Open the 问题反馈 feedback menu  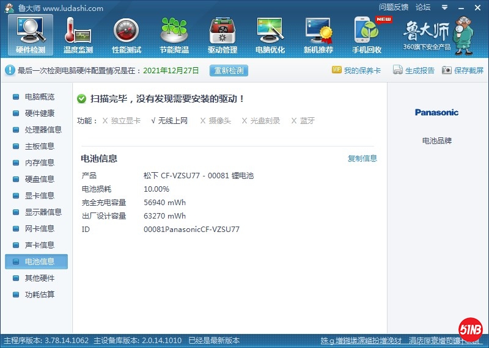point(394,7)
